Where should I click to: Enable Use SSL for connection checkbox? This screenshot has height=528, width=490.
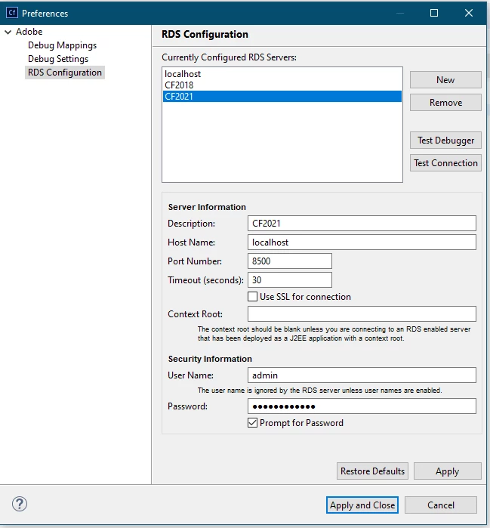pos(252,297)
